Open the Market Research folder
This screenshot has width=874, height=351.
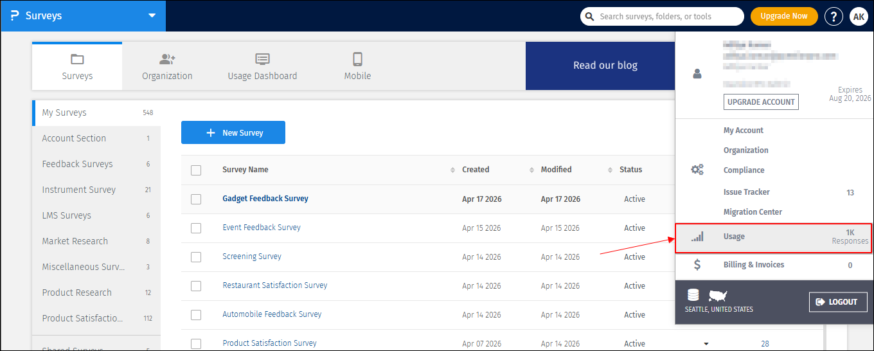pos(75,241)
